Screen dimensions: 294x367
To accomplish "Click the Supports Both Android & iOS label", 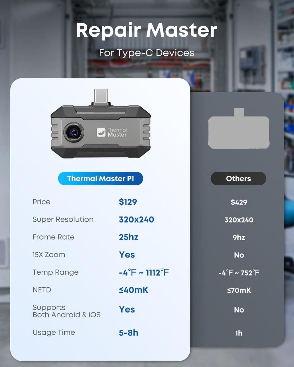I will click(66, 311).
